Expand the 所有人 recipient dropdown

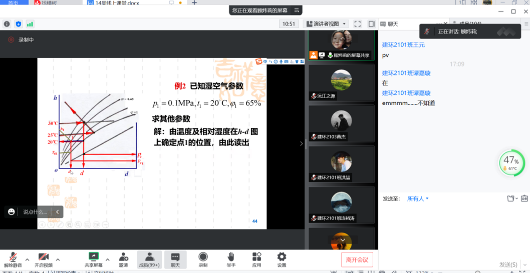click(418, 198)
